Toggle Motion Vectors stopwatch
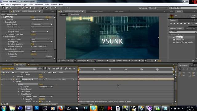Screen dimensions: 197x111 click(9, 39)
